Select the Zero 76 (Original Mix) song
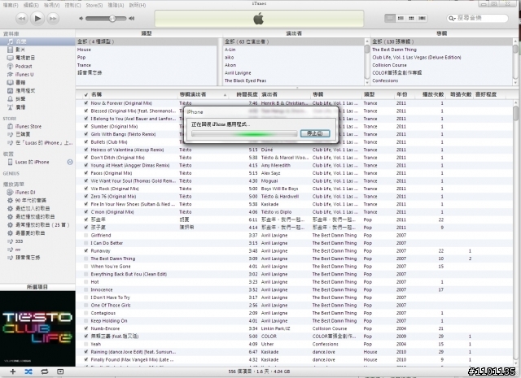Screen dimensions: 521x378 [113, 197]
